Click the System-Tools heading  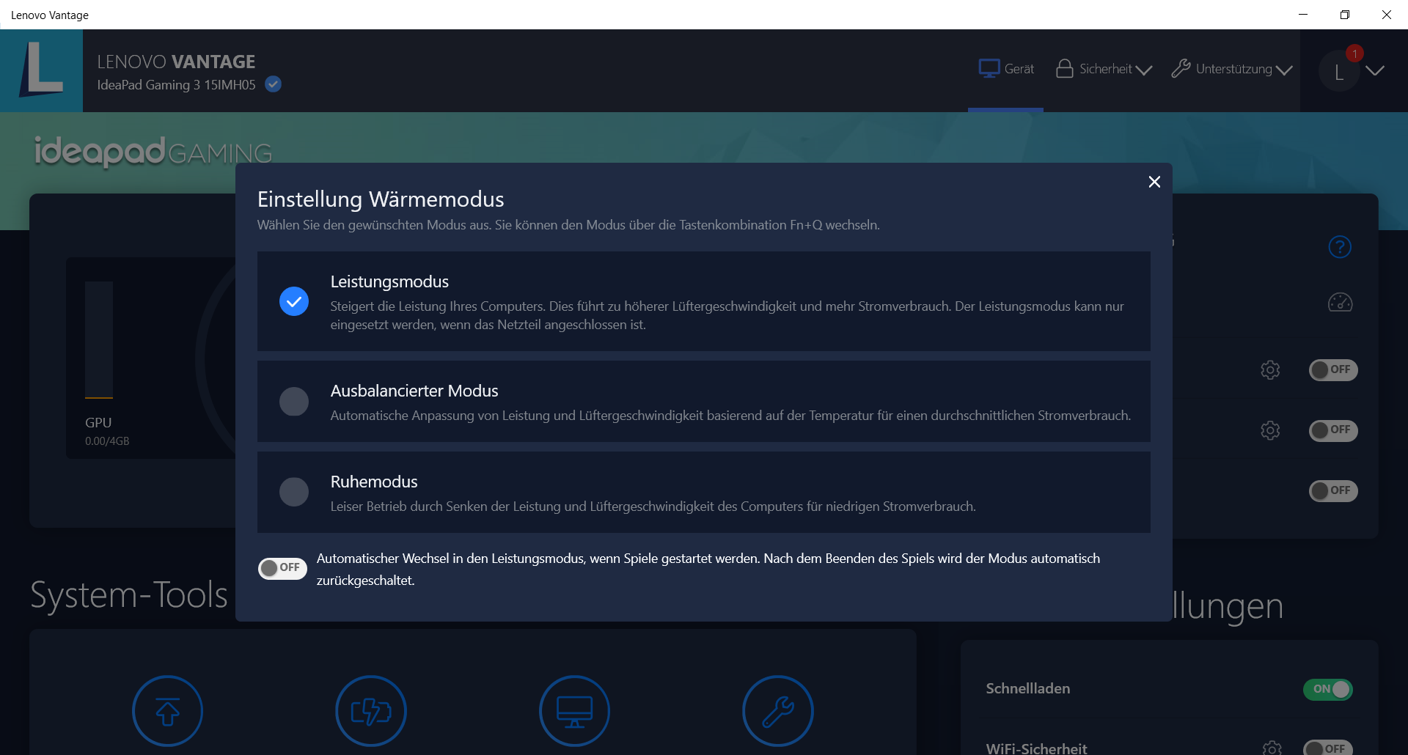[129, 594]
